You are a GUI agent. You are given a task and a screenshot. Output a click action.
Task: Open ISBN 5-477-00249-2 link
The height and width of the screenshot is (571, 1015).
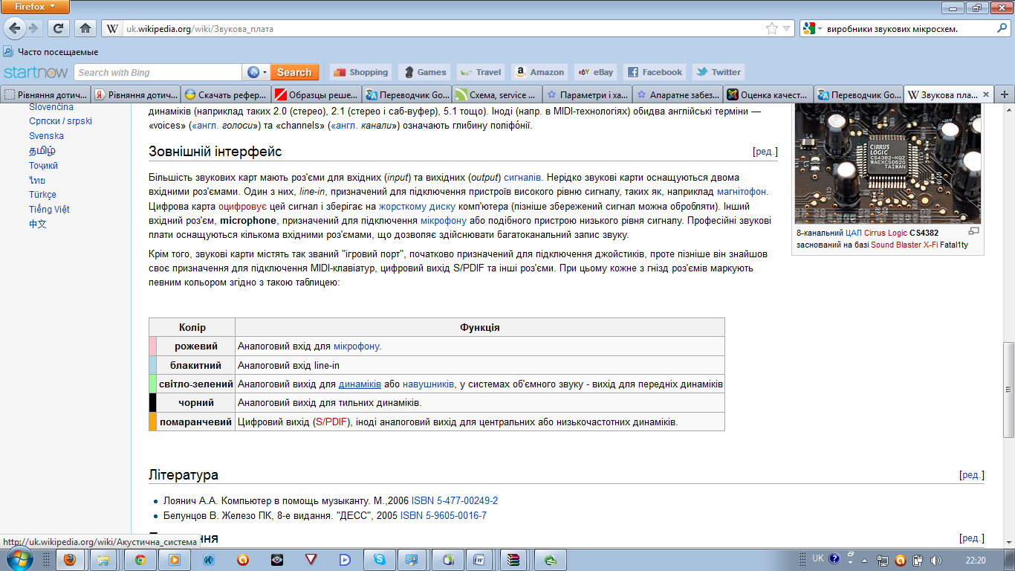click(x=455, y=501)
